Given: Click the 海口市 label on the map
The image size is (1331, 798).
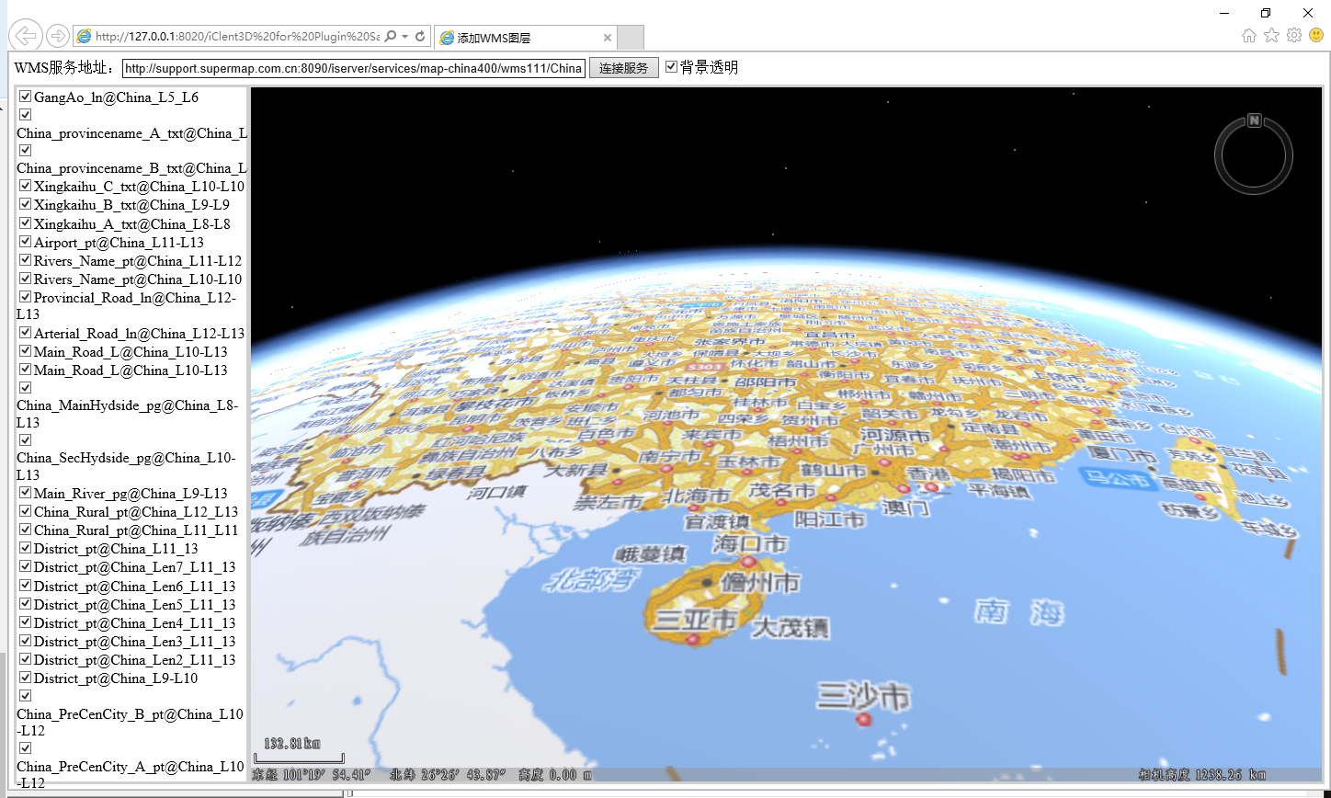Looking at the screenshot, I should click(750, 543).
